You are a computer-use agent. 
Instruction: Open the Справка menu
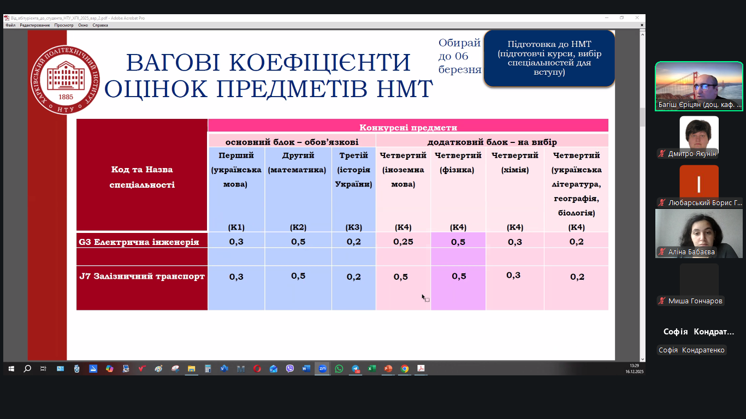click(100, 25)
